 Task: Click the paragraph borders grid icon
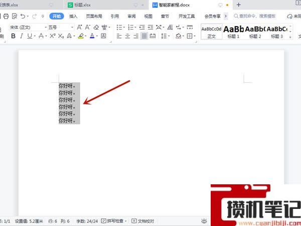pyautogui.click(x=190, y=36)
